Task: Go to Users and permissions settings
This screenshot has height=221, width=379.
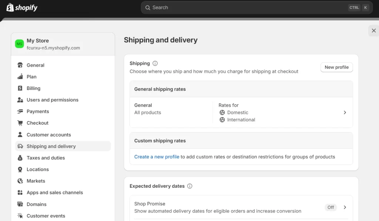Action: (52, 100)
